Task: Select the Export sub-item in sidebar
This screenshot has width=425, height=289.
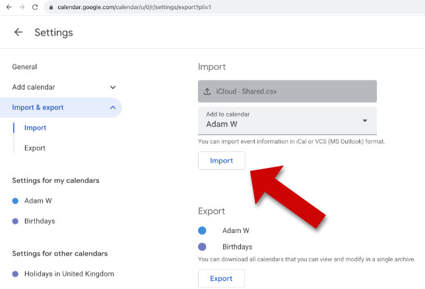Action: 35,148
